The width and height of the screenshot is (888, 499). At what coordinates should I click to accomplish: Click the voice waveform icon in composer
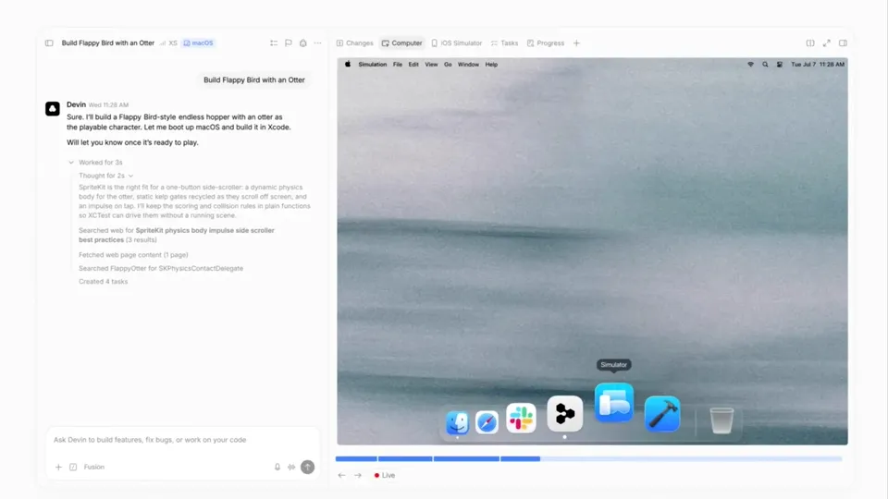(291, 468)
